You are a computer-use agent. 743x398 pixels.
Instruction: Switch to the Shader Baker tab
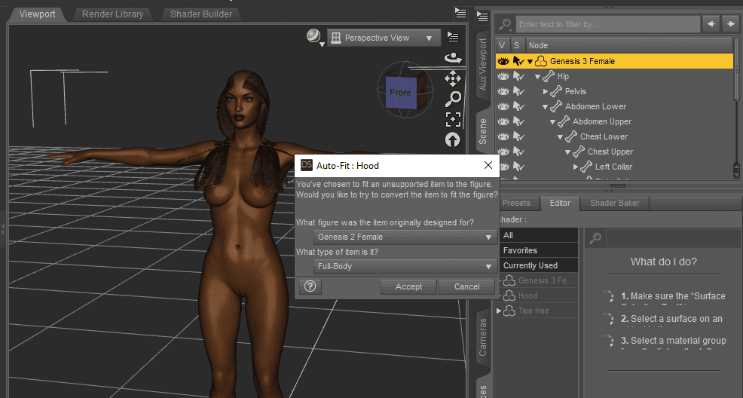[x=615, y=203]
